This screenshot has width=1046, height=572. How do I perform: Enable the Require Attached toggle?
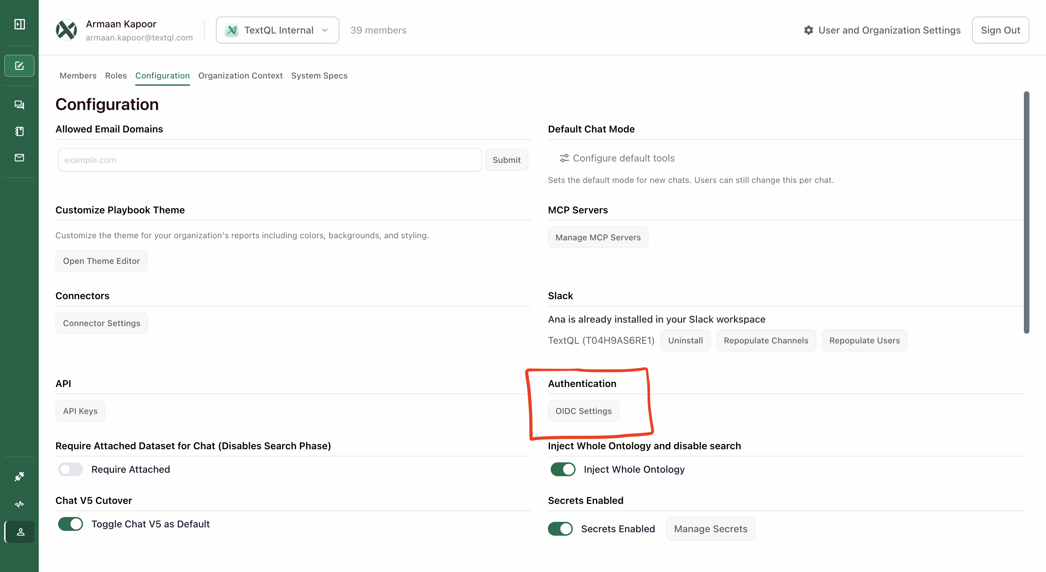tap(70, 469)
